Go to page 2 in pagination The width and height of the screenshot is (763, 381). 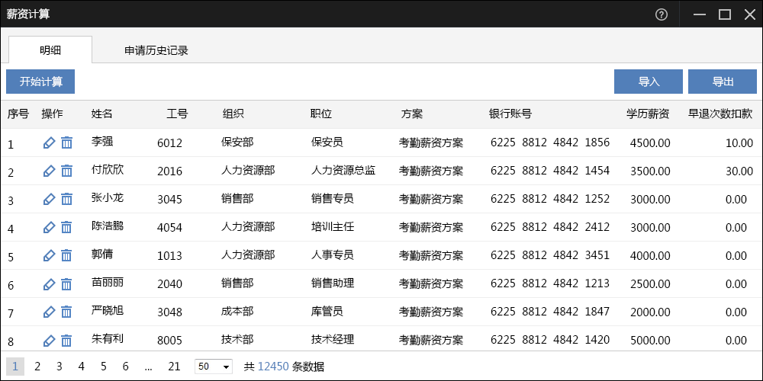[x=37, y=367]
